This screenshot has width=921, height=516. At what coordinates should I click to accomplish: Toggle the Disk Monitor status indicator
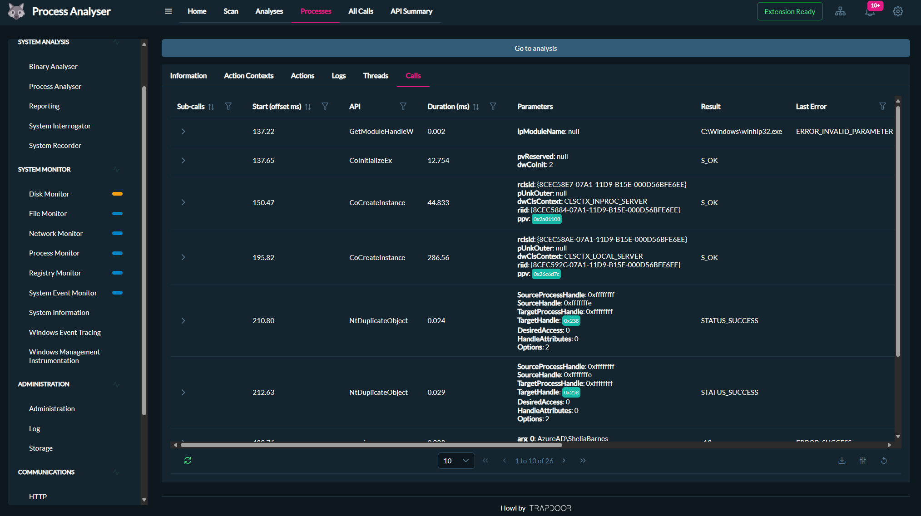click(x=117, y=194)
